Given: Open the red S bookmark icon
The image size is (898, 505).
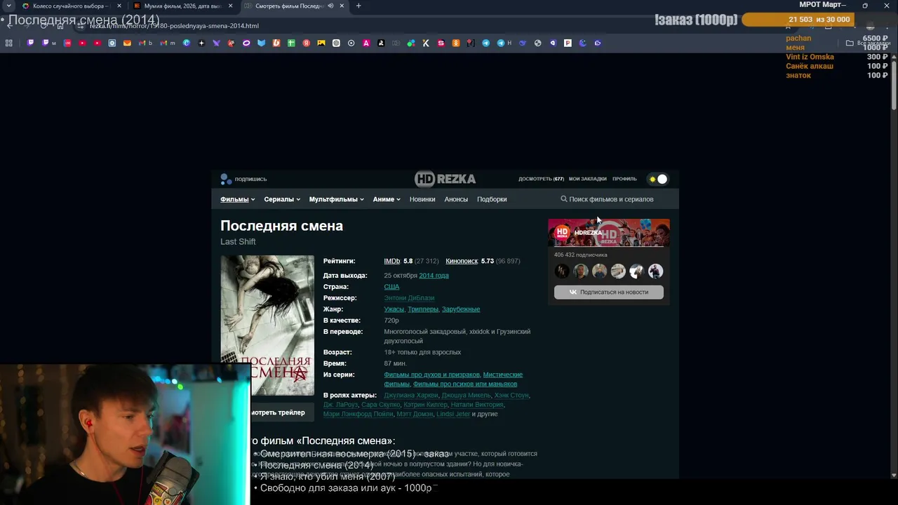Looking at the screenshot, I should (441, 43).
